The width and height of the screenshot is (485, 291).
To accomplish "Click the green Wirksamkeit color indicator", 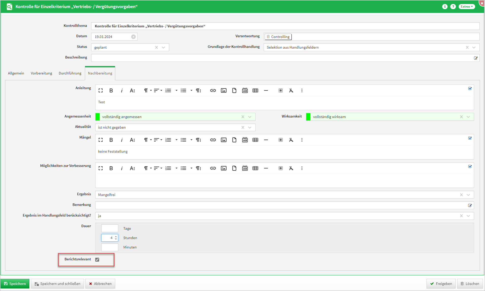I will pyautogui.click(x=308, y=117).
